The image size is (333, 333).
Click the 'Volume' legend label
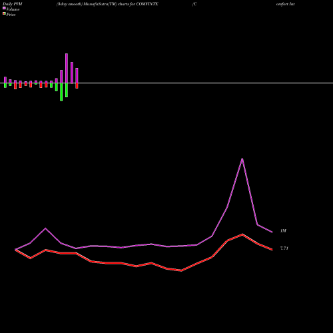13,9
